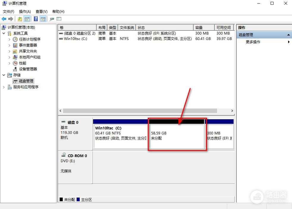The image size is (292, 209).
Task: Select the (磁盘 0 磁盘分区 2) volume row
Action: pos(146,33)
